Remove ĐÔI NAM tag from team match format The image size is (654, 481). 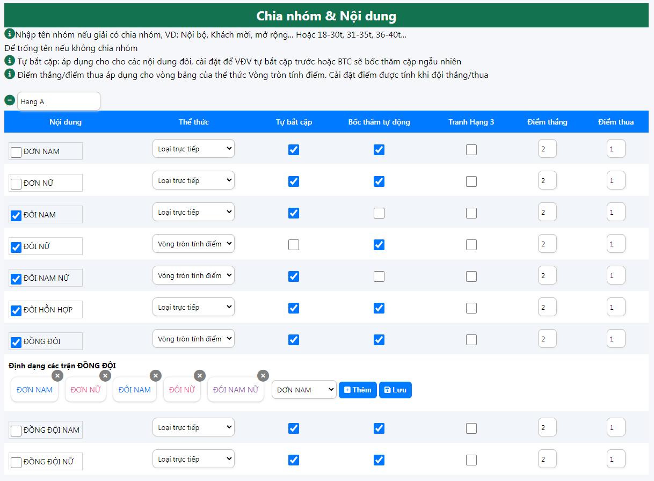pyautogui.click(x=155, y=375)
